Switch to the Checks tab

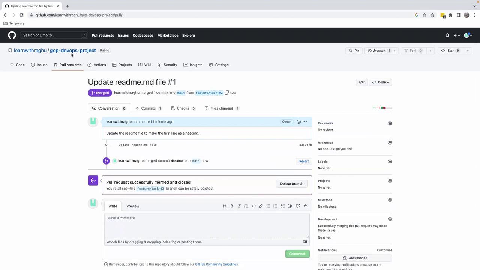[x=183, y=108]
